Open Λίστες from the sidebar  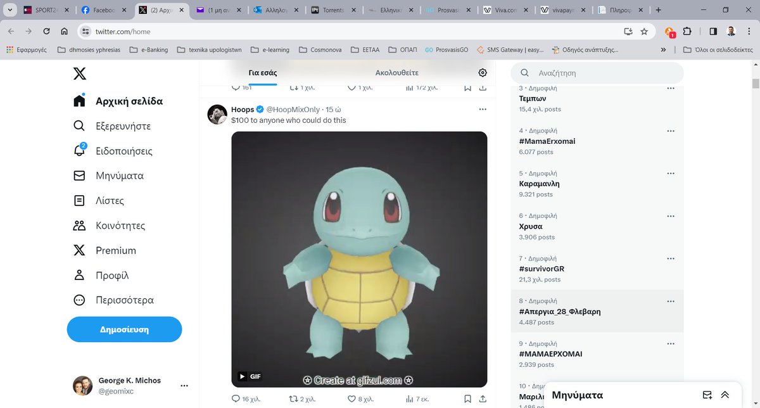click(x=99, y=201)
